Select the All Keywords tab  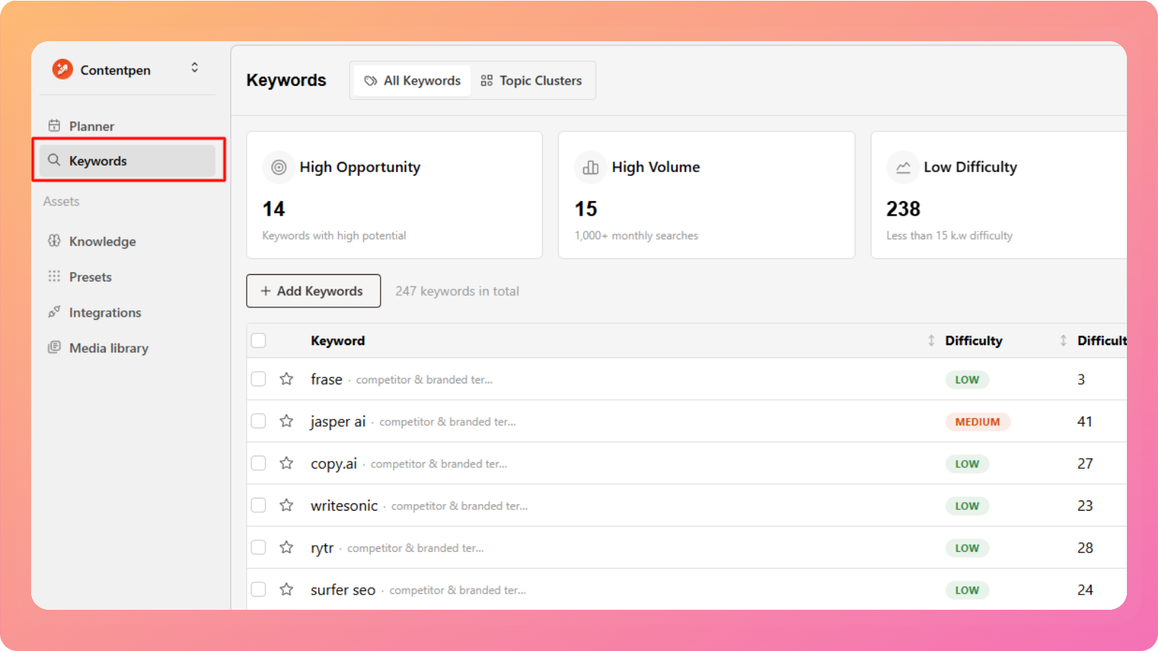coord(413,81)
